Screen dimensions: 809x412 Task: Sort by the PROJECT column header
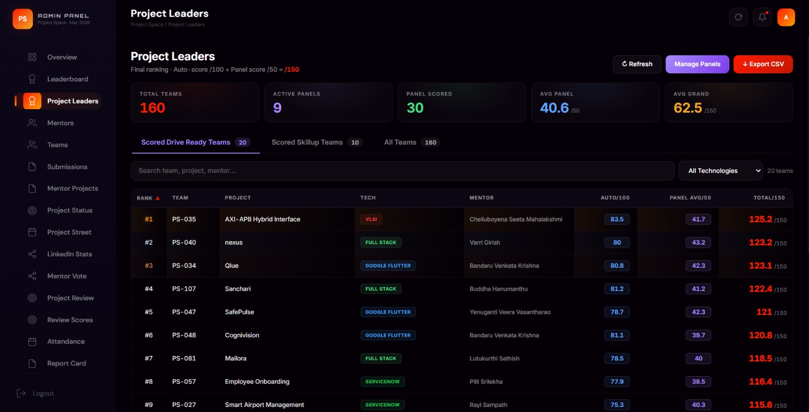pos(238,198)
